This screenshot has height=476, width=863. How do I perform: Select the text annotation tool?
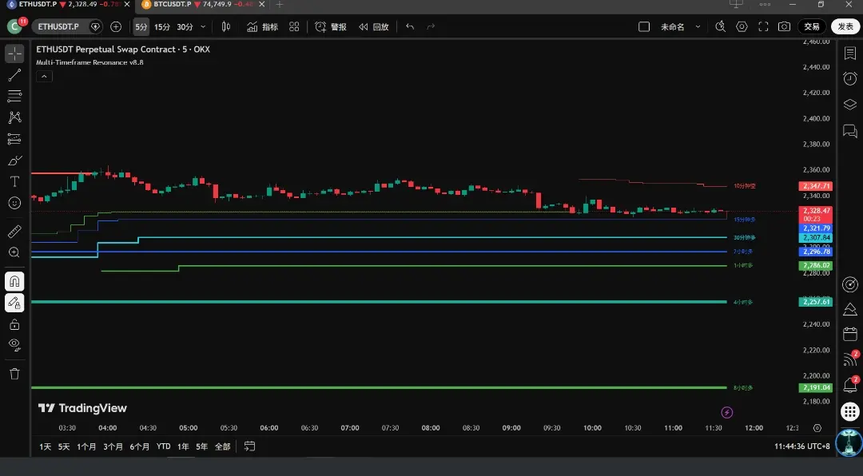tap(15, 181)
